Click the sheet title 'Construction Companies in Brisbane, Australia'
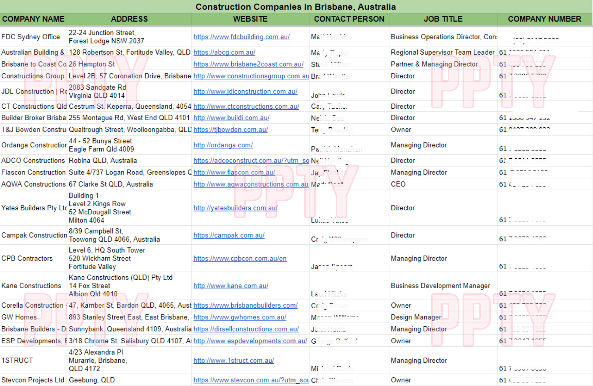Image resolution: width=593 pixels, height=386 pixels. [x=296, y=7]
